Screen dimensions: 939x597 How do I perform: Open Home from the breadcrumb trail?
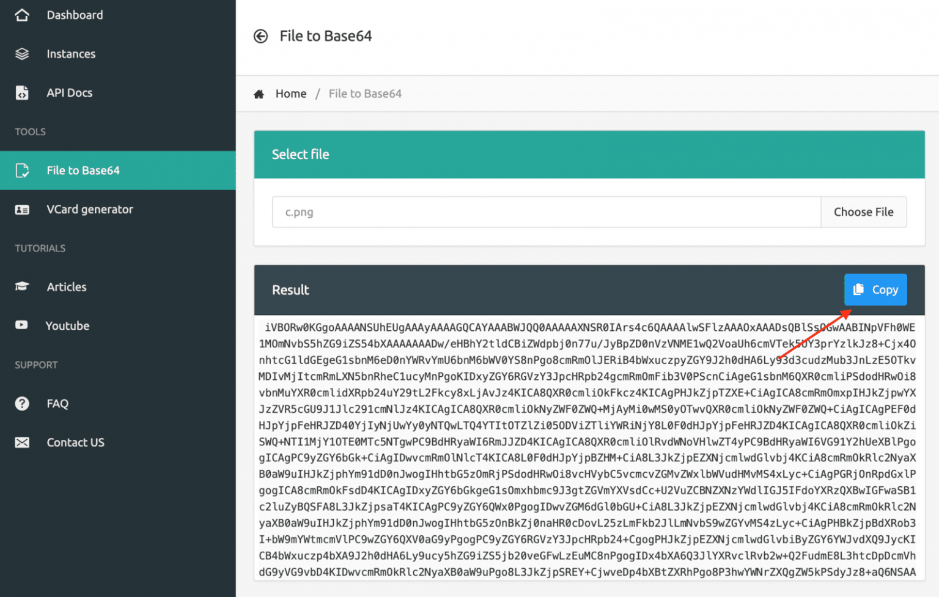[291, 93]
